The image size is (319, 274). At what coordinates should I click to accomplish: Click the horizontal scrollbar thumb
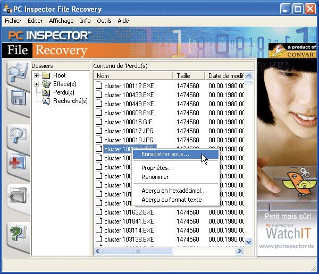pos(138,251)
